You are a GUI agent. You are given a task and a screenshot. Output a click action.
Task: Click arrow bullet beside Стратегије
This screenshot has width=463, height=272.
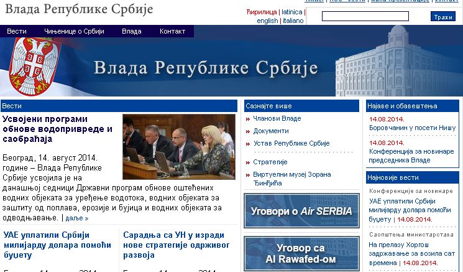[x=248, y=162]
